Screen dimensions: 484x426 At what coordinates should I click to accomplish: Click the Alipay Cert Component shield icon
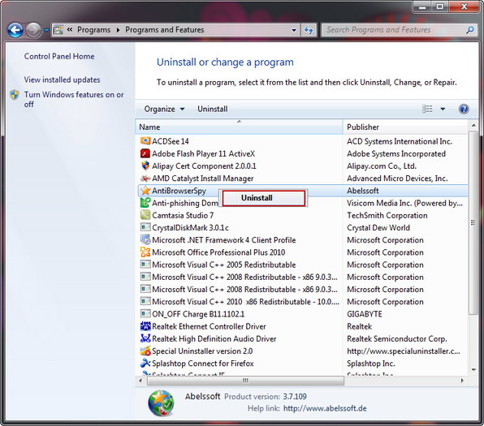(x=145, y=166)
